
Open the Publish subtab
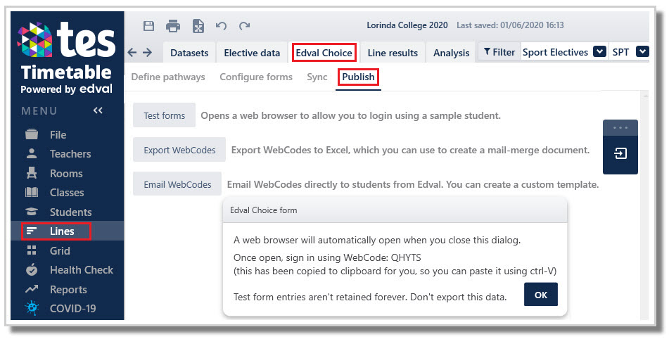click(x=358, y=77)
